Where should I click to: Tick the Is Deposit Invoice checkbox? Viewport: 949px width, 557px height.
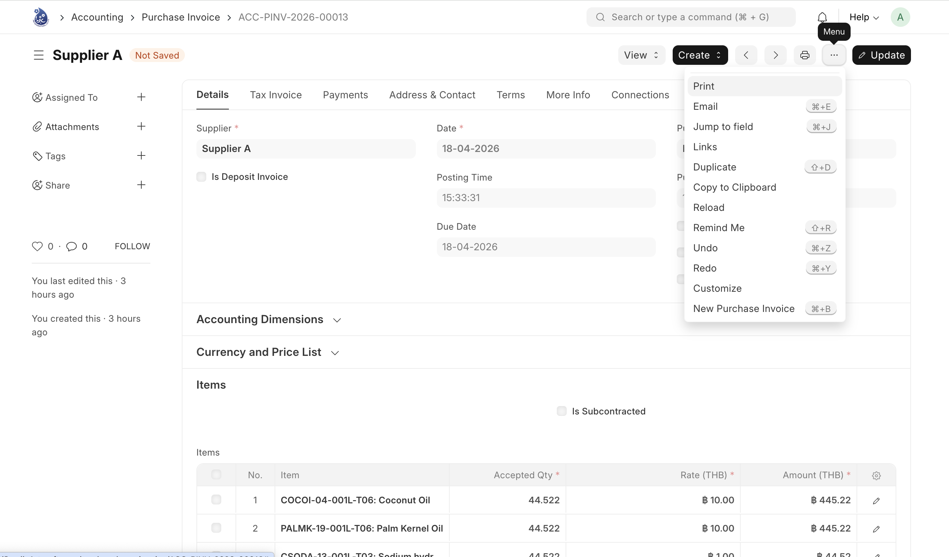(x=201, y=177)
